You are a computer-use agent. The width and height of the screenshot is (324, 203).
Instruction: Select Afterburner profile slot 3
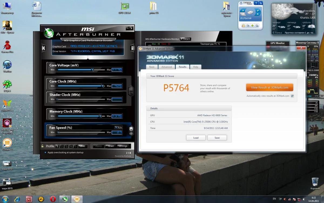(x=66, y=146)
